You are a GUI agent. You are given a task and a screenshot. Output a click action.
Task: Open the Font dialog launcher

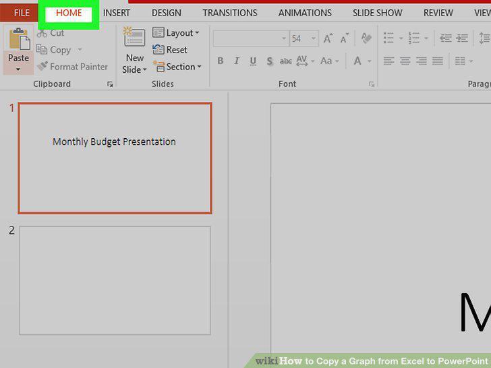372,84
